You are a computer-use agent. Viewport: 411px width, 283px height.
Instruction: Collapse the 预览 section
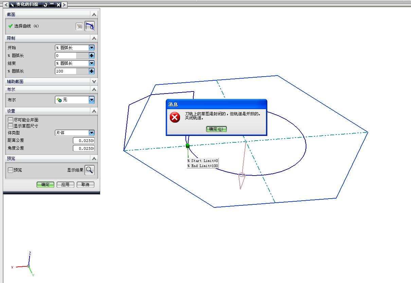click(94, 159)
